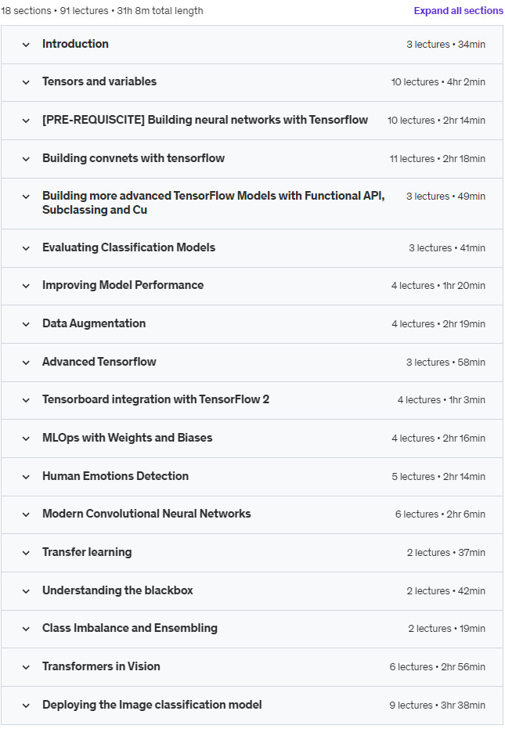Expand Understanding the blackbox section
This screenshot has width=505, height=729.
tap(252, 591)
